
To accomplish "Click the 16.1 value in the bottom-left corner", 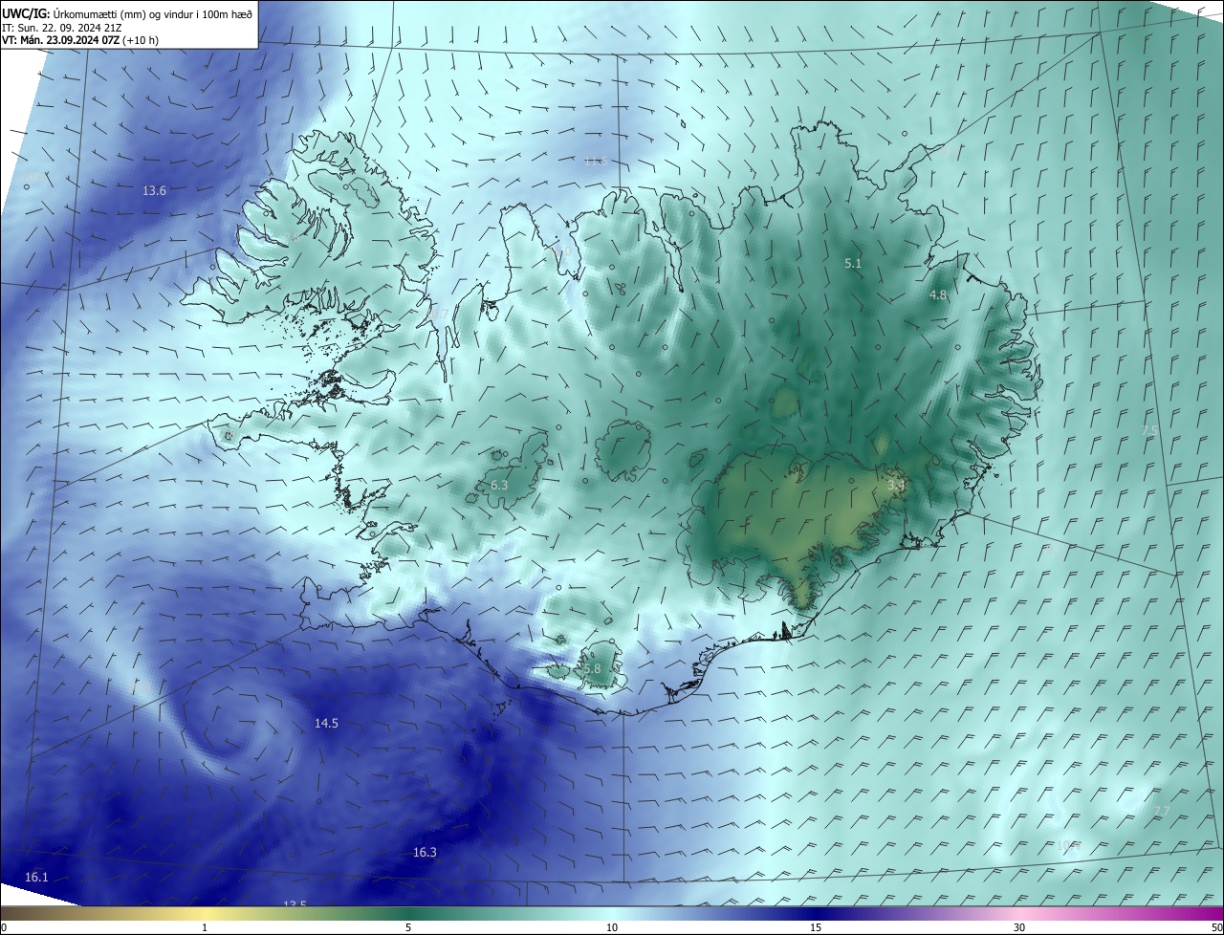I will pos(36,878).
